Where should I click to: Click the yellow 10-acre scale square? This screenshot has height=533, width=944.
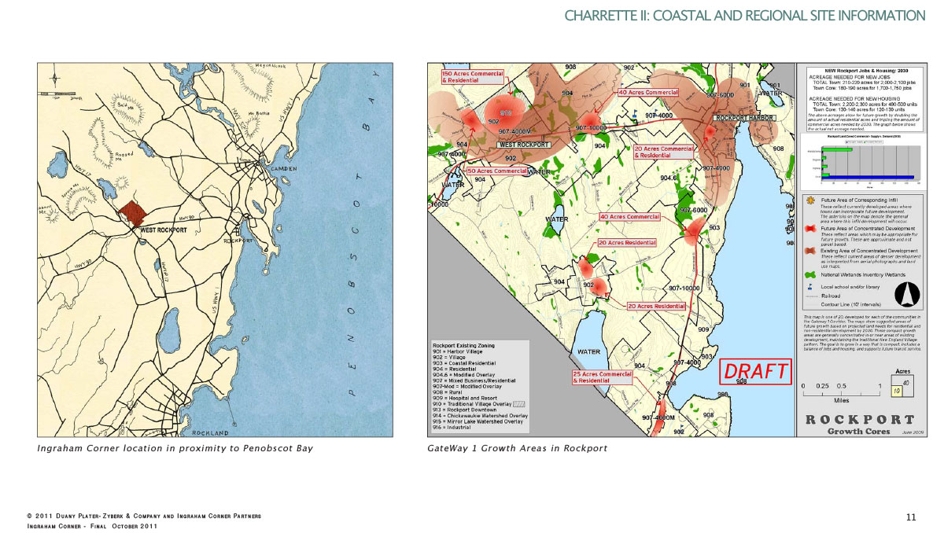pyautogui.click(x=896, y=389)
